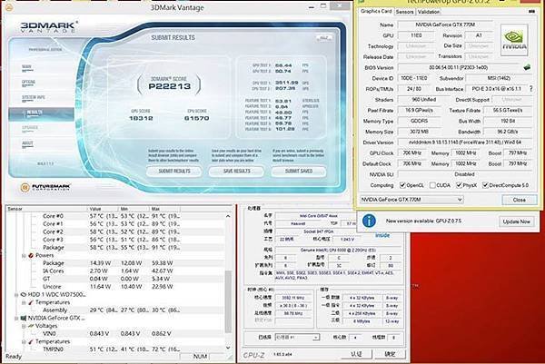Collapse Temperatures node under HDD 1 WDC

coord(24,302)
